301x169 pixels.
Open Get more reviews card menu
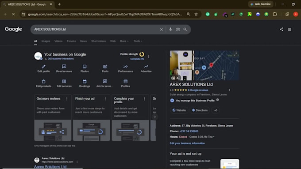point(67,99)
